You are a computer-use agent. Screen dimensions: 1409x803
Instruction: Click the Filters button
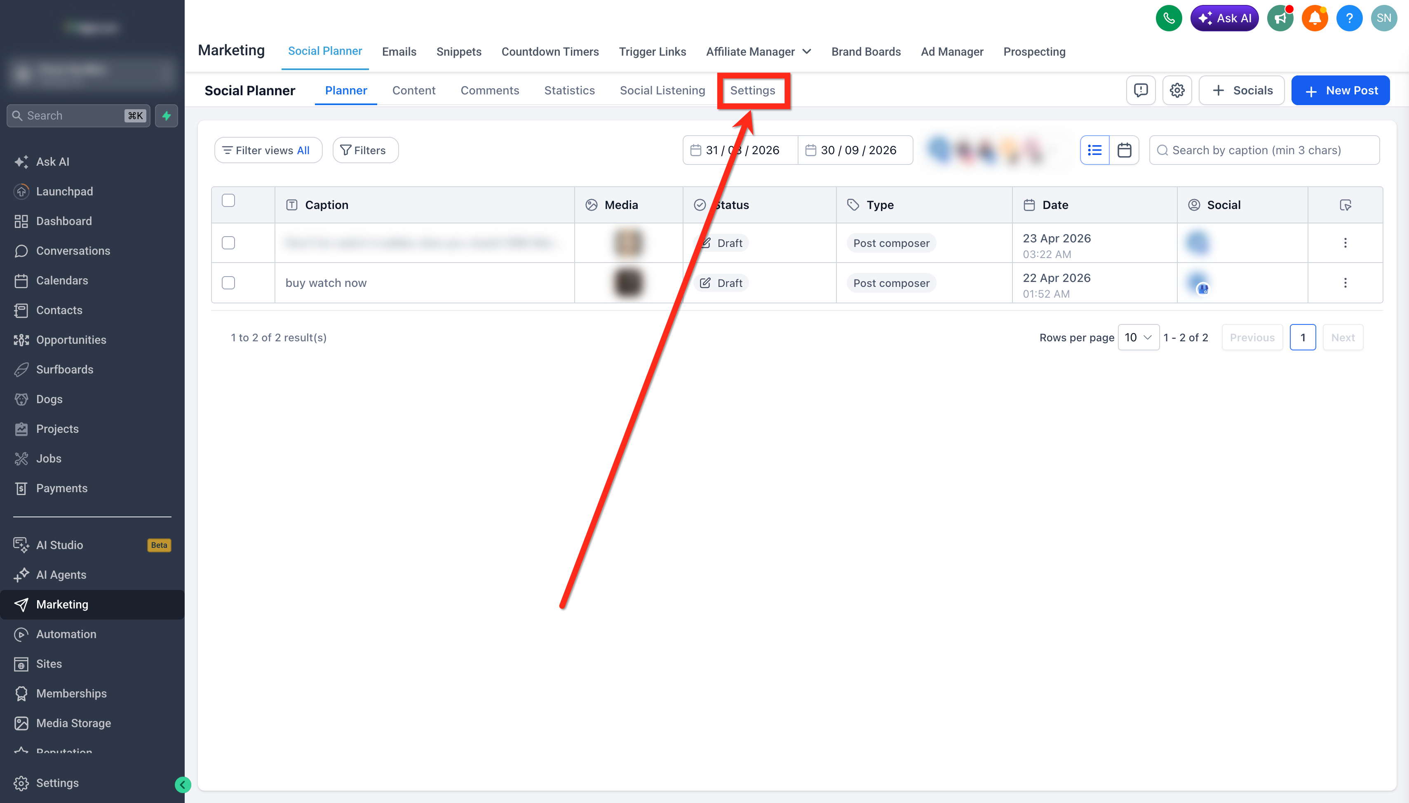(365, 150)
